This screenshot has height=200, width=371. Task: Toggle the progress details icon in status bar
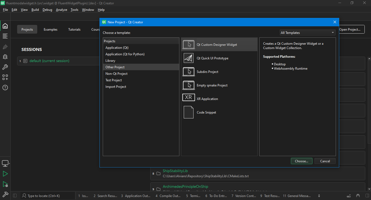click(x=349, y=196)
